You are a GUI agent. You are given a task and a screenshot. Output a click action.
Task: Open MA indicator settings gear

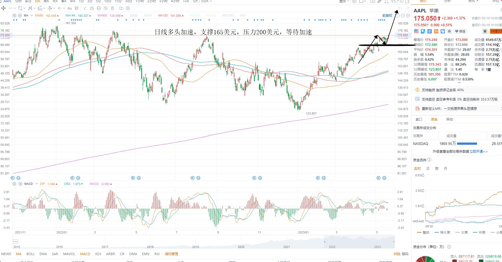14,15
